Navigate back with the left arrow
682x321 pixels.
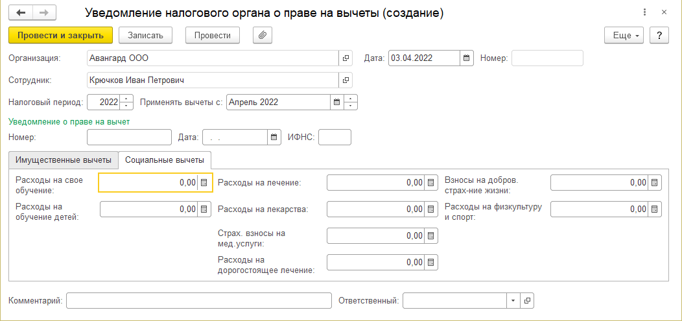(21, 12)
